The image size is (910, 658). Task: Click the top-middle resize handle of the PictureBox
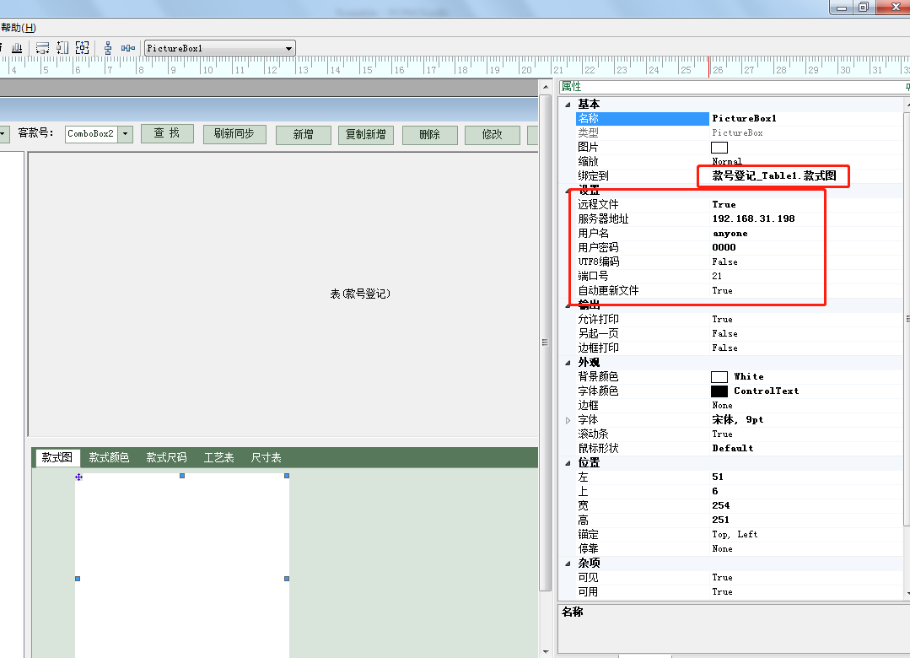click(182, 476)
